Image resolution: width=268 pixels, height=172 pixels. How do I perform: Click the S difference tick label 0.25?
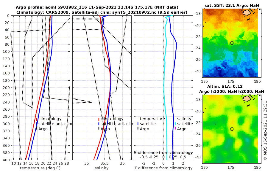[x=173, y=157]
